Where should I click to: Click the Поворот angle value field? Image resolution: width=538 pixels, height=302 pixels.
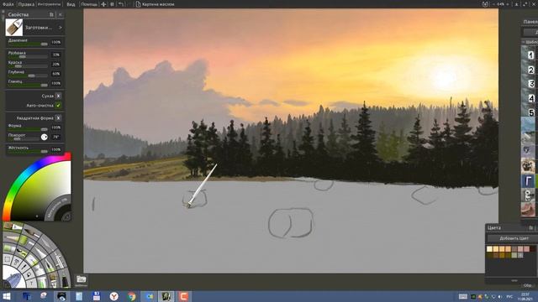pos(56,137)
